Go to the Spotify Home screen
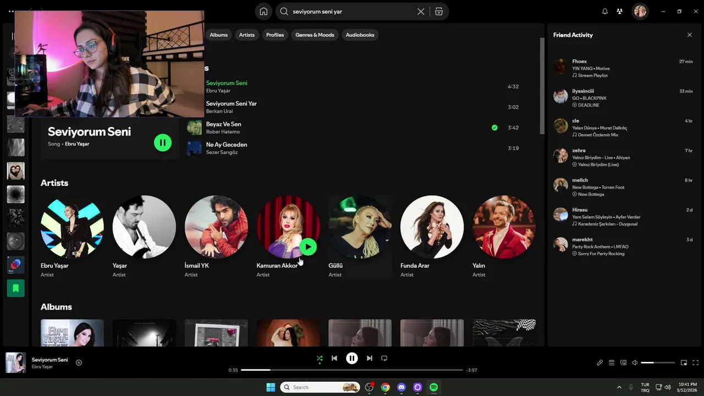Viewport: 704px width, 396px height. (263, 12)
